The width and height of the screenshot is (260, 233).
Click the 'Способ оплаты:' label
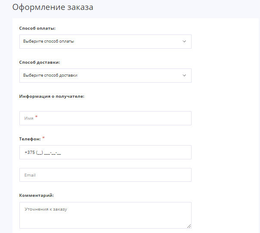(37, 28)
